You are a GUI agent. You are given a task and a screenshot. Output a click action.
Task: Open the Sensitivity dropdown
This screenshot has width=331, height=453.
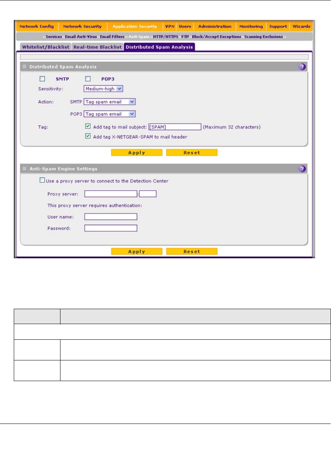point(103,89)
